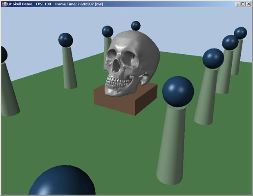Click the Frame Time readout in title bar
Image resolution: width=253 pixels, height=196 pixels.
78,4
